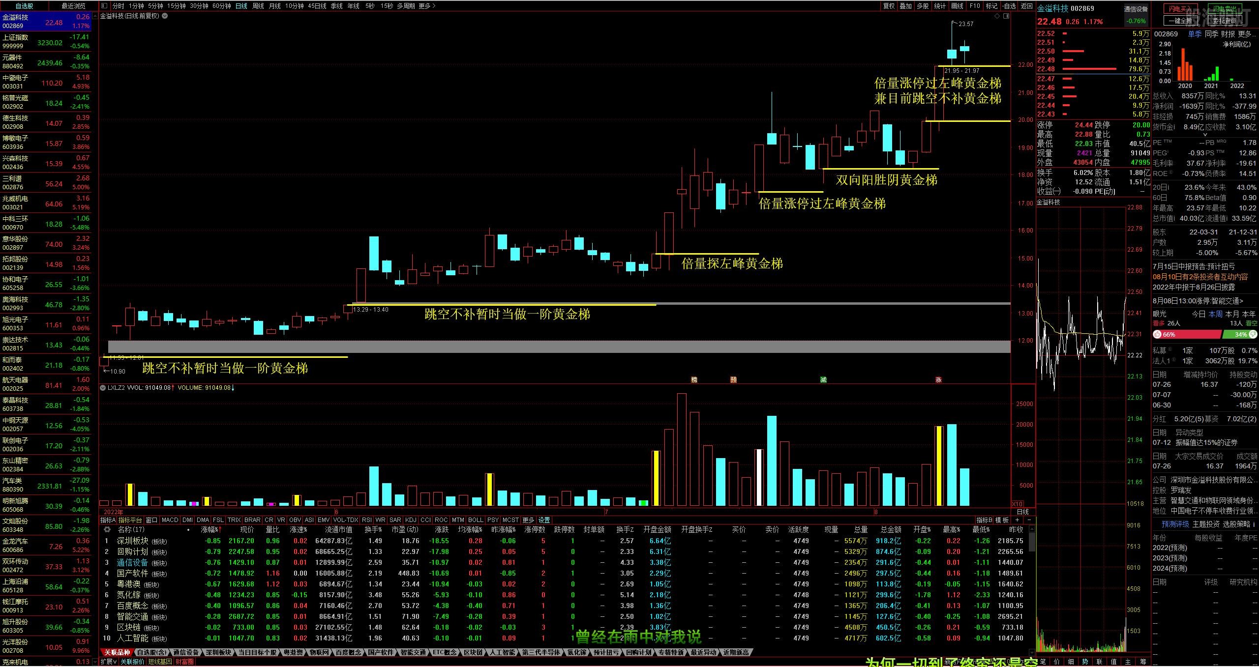Apply the DMI indicator
1259x667 pixels.
point(187,520)
